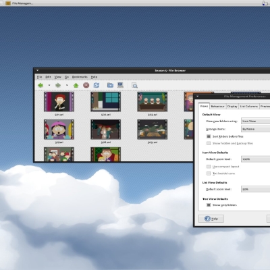Switch to the List Columns tab
The width and height of the screenshot is (270, 270).
[x=249, y=107]
